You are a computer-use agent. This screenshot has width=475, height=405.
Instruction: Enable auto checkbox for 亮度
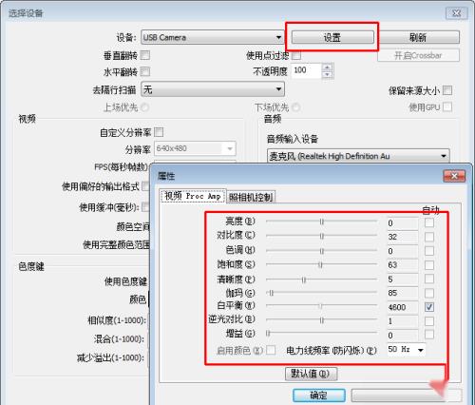(x=429, y=222)
